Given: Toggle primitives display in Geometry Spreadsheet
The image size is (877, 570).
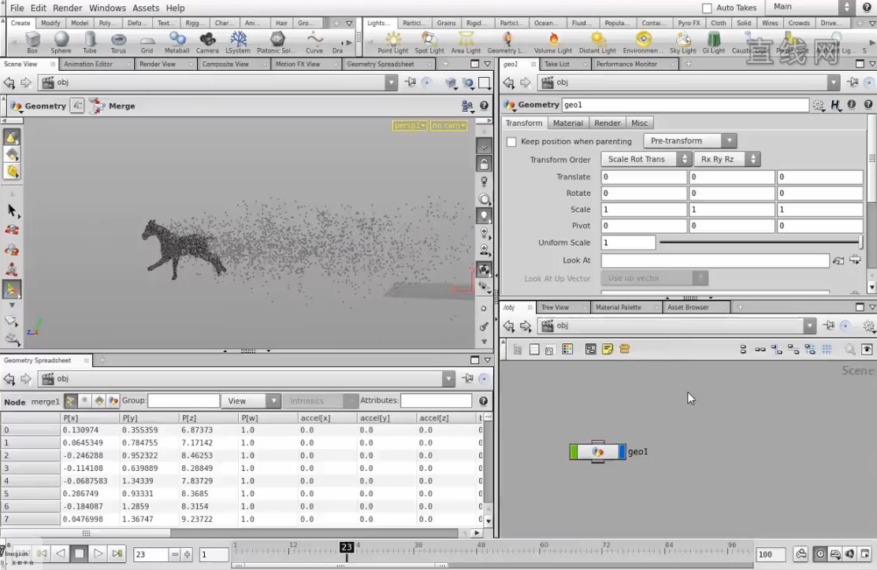Looking at the screenshot, I should pos(99,401).
